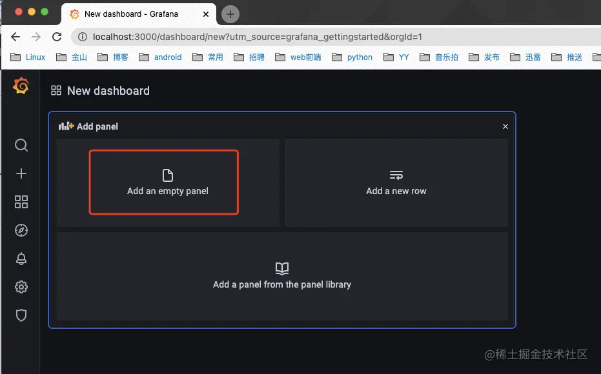Viewport: 601px width, 374px height.
Task: Click the Add panel chart icon
Action: 66,126
